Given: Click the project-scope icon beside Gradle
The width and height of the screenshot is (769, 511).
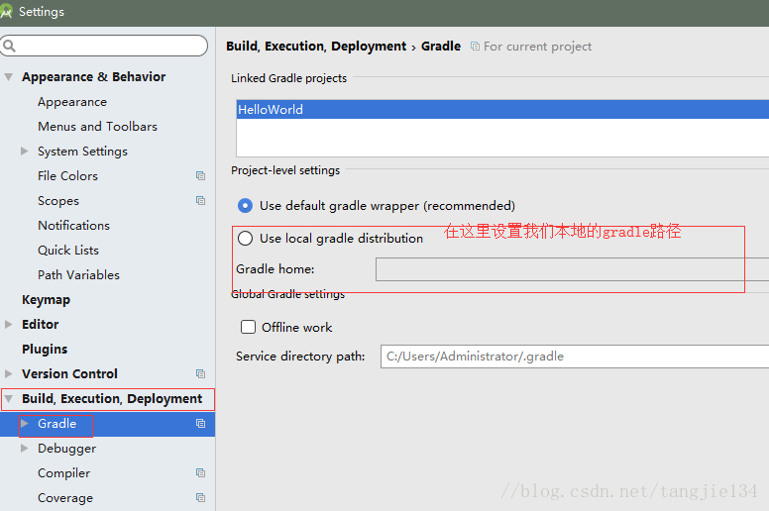Looking at the screenshot, I should coord(200,423).
